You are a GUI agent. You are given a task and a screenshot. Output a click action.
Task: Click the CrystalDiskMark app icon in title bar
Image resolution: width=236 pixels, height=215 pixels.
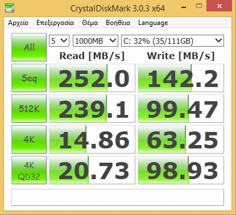10,8
